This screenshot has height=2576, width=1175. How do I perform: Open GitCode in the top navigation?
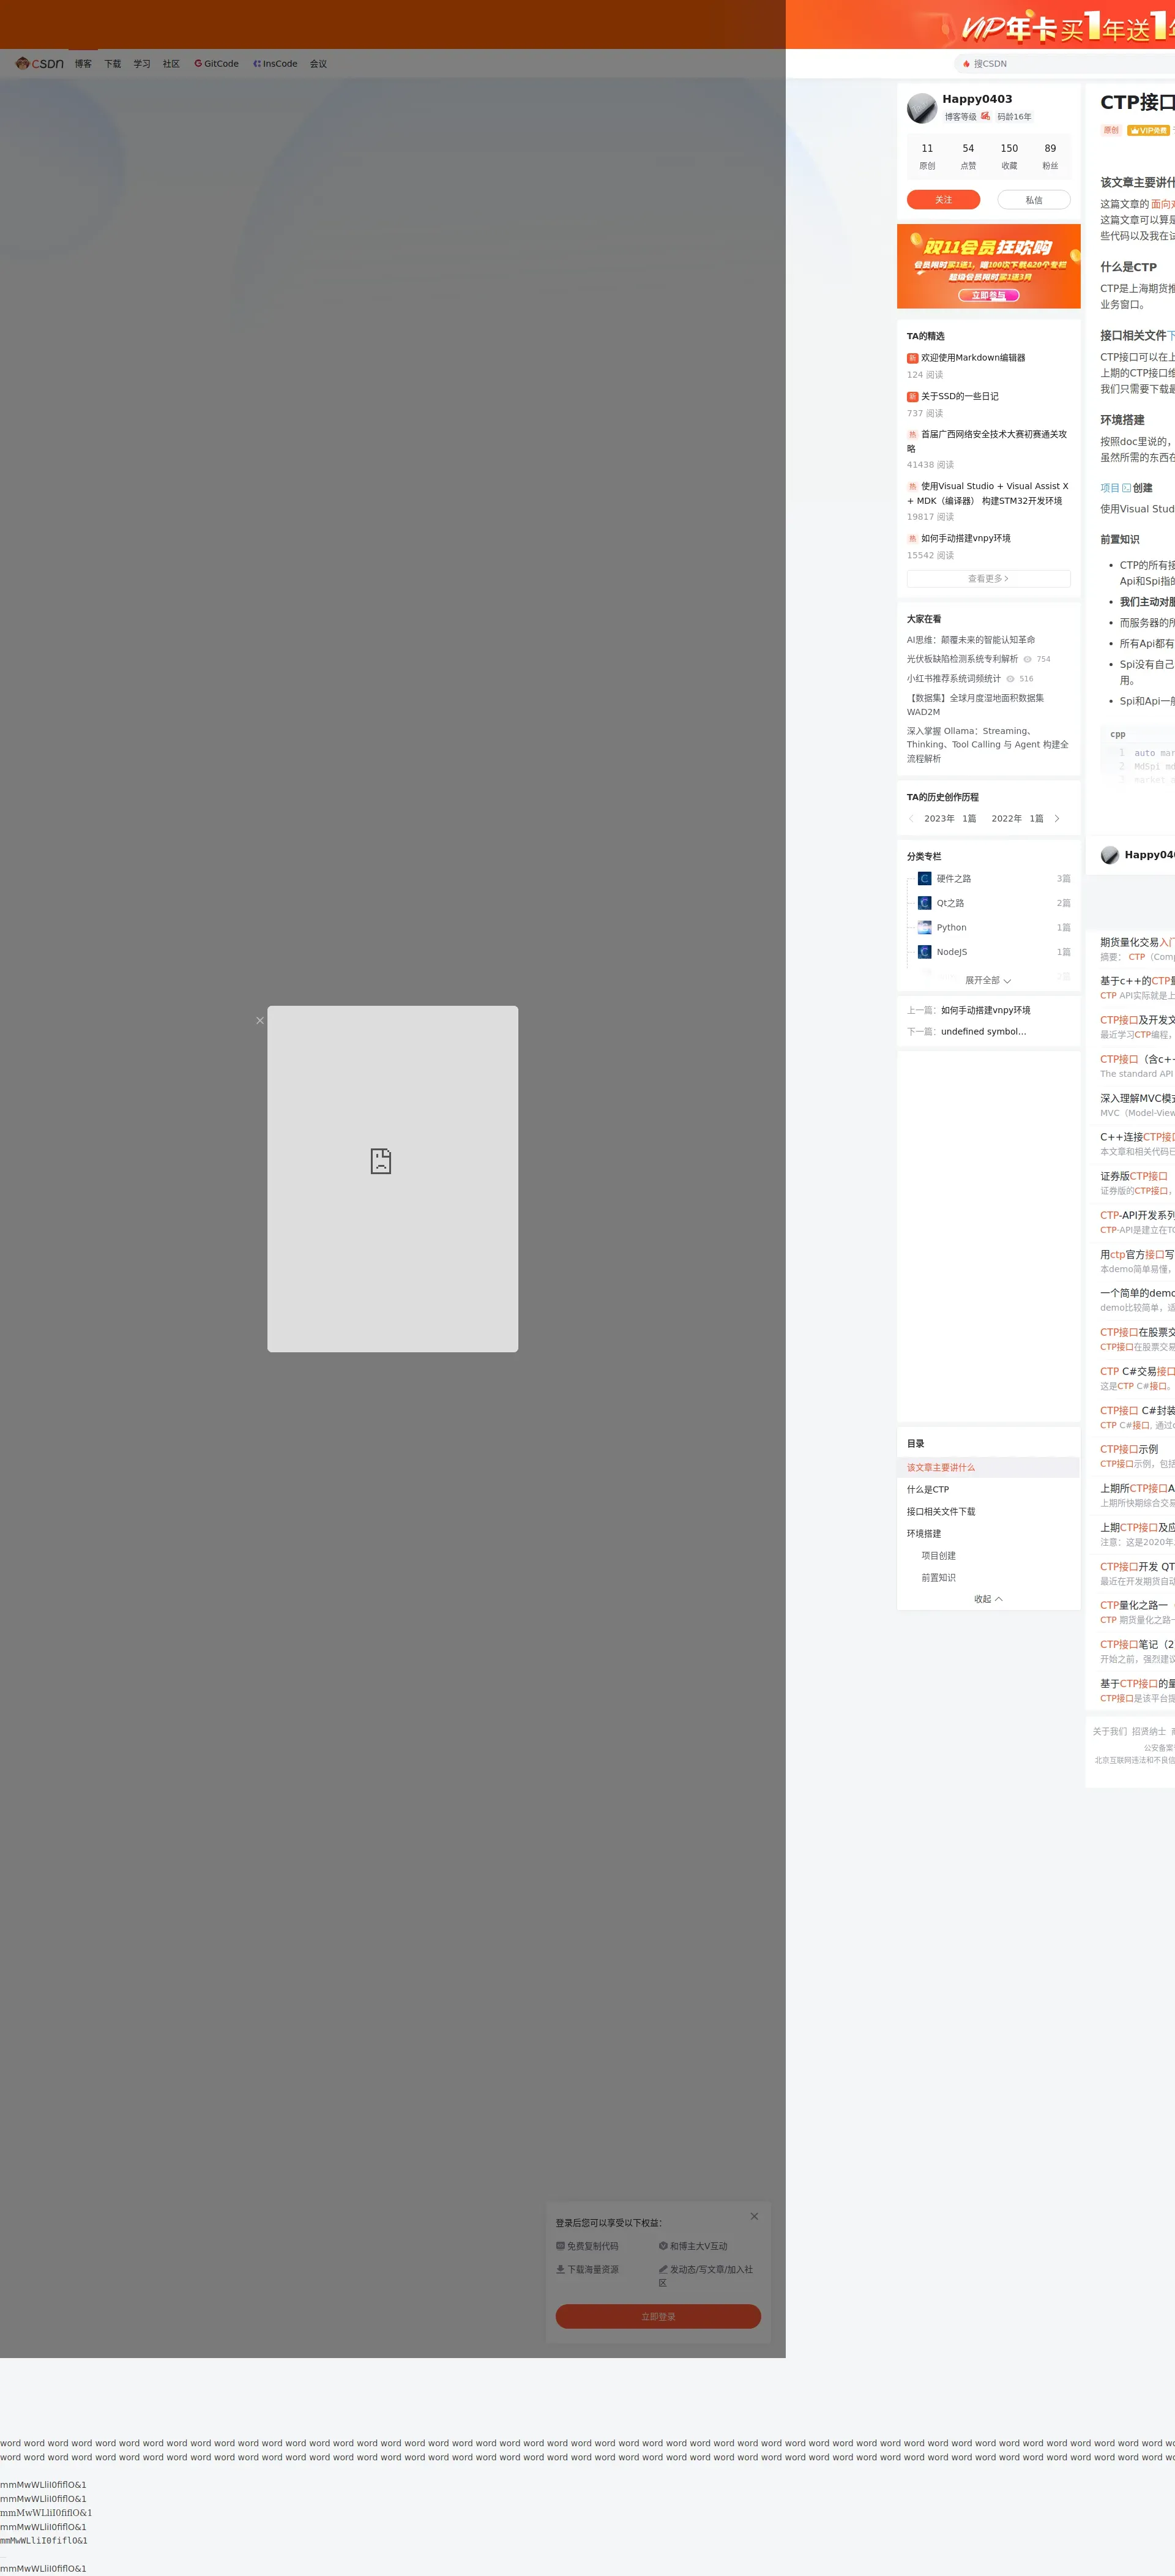click(x=216, y=63)
